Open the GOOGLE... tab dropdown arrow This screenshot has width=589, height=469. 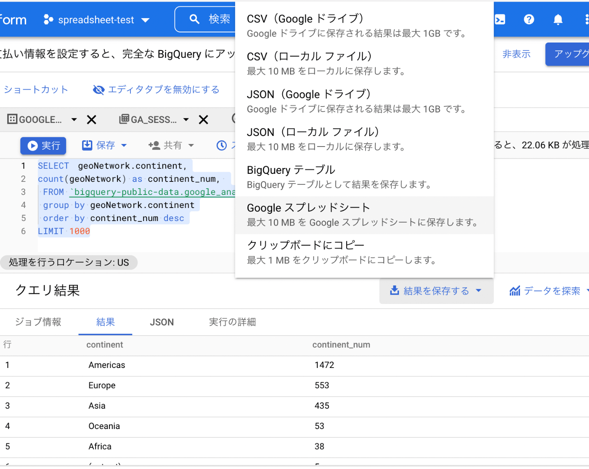click(x=74, y=120)
